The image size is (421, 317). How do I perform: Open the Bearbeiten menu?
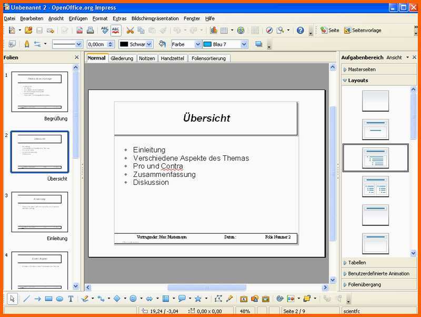[32, 18]
